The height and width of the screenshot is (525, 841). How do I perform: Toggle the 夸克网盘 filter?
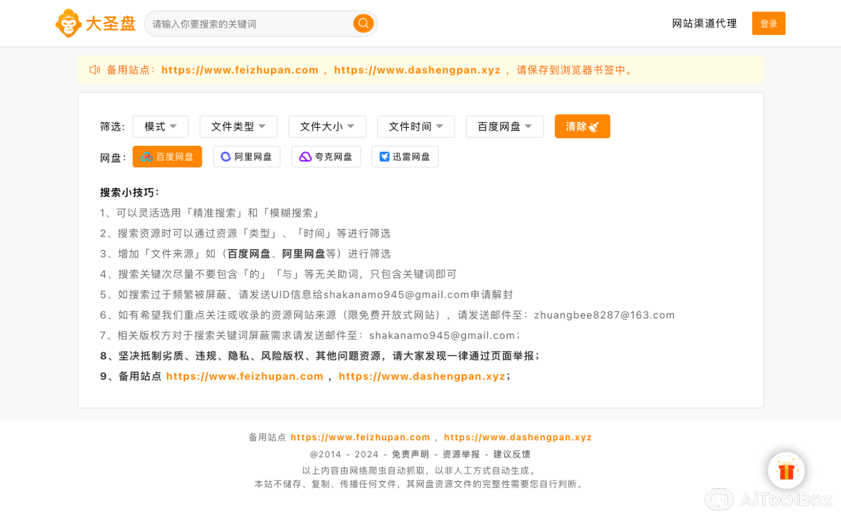tap(326, 156)
